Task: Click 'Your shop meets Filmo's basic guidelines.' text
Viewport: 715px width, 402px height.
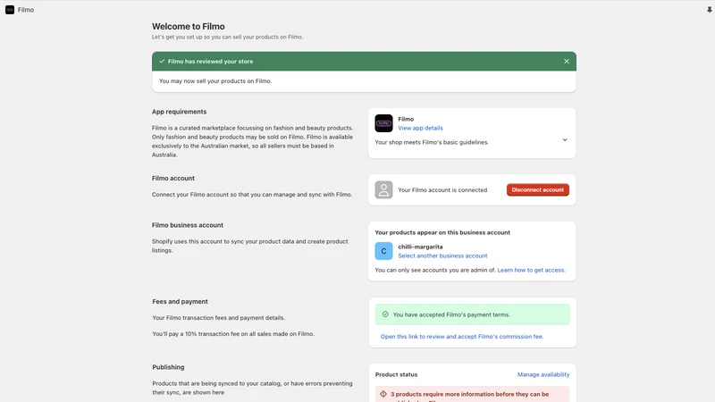Action: 432,142
